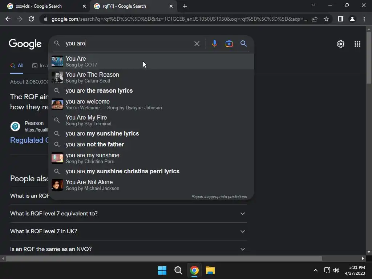
Task: Open network settings tray icon
Action: 327,270
